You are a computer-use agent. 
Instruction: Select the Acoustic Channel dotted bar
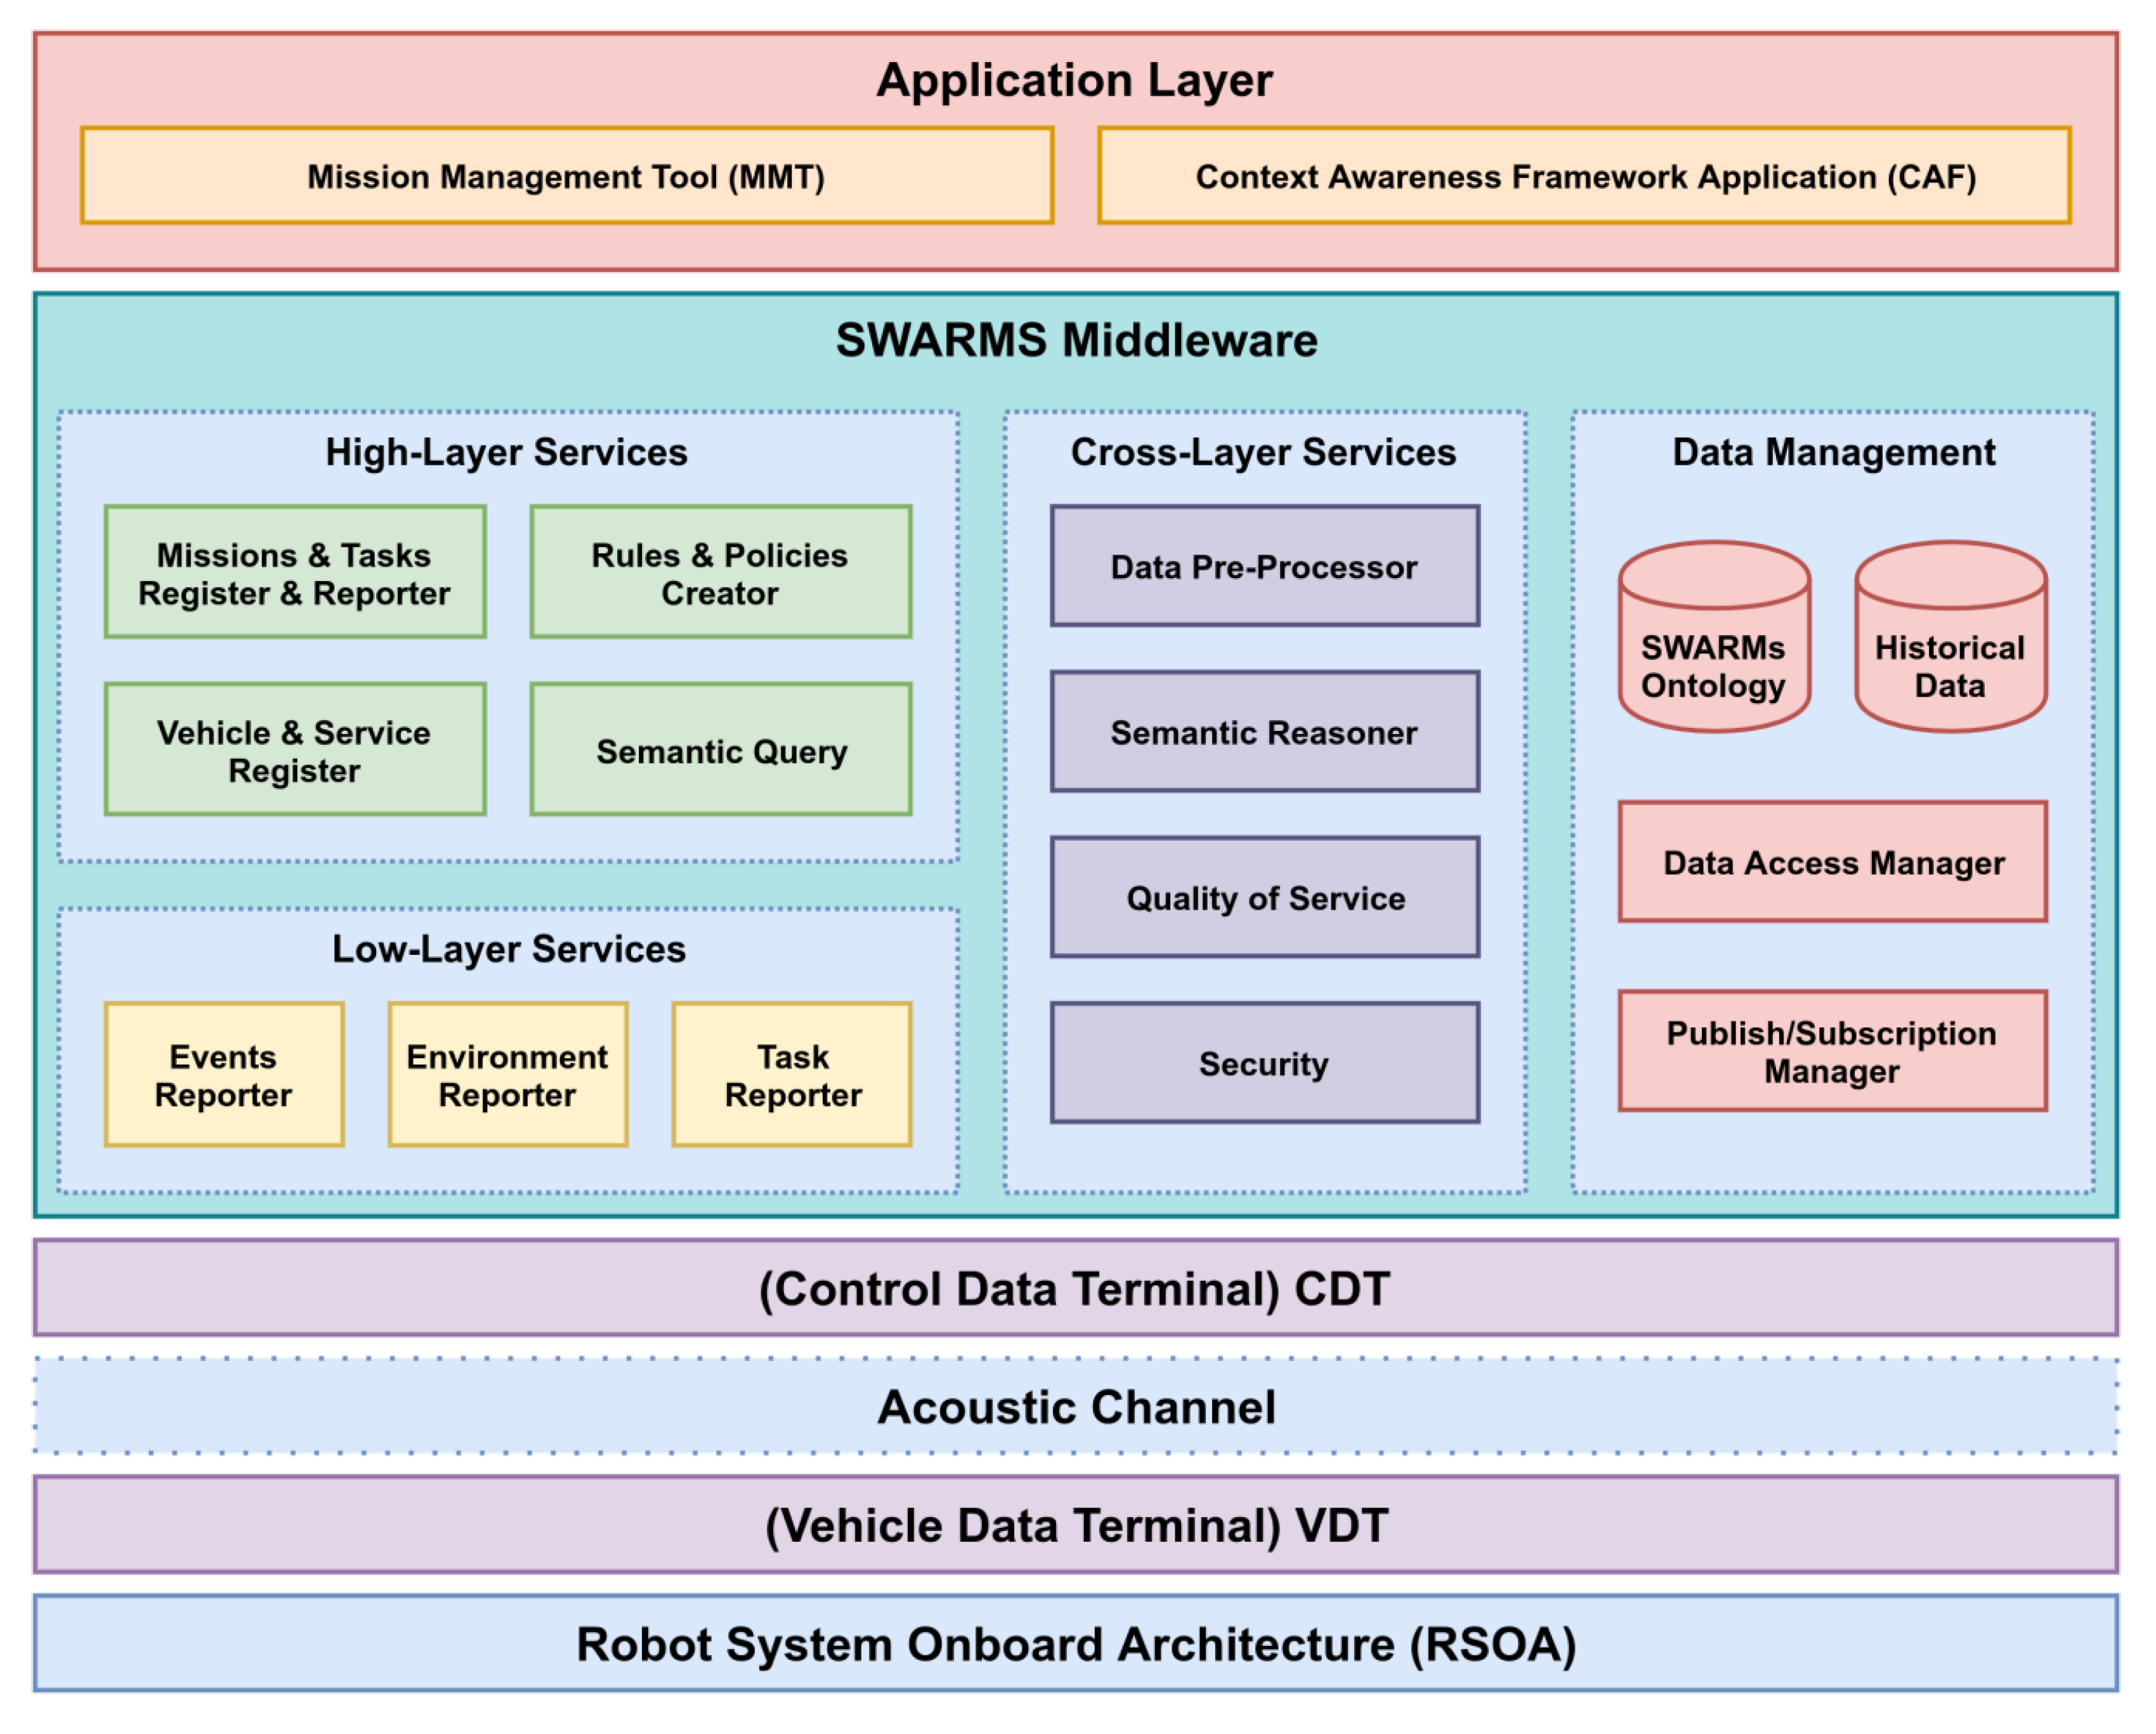[1076, 1406]
